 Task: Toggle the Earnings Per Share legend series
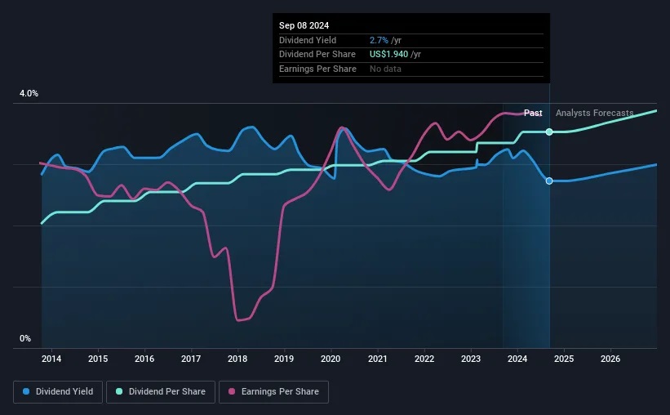(274, 392)
